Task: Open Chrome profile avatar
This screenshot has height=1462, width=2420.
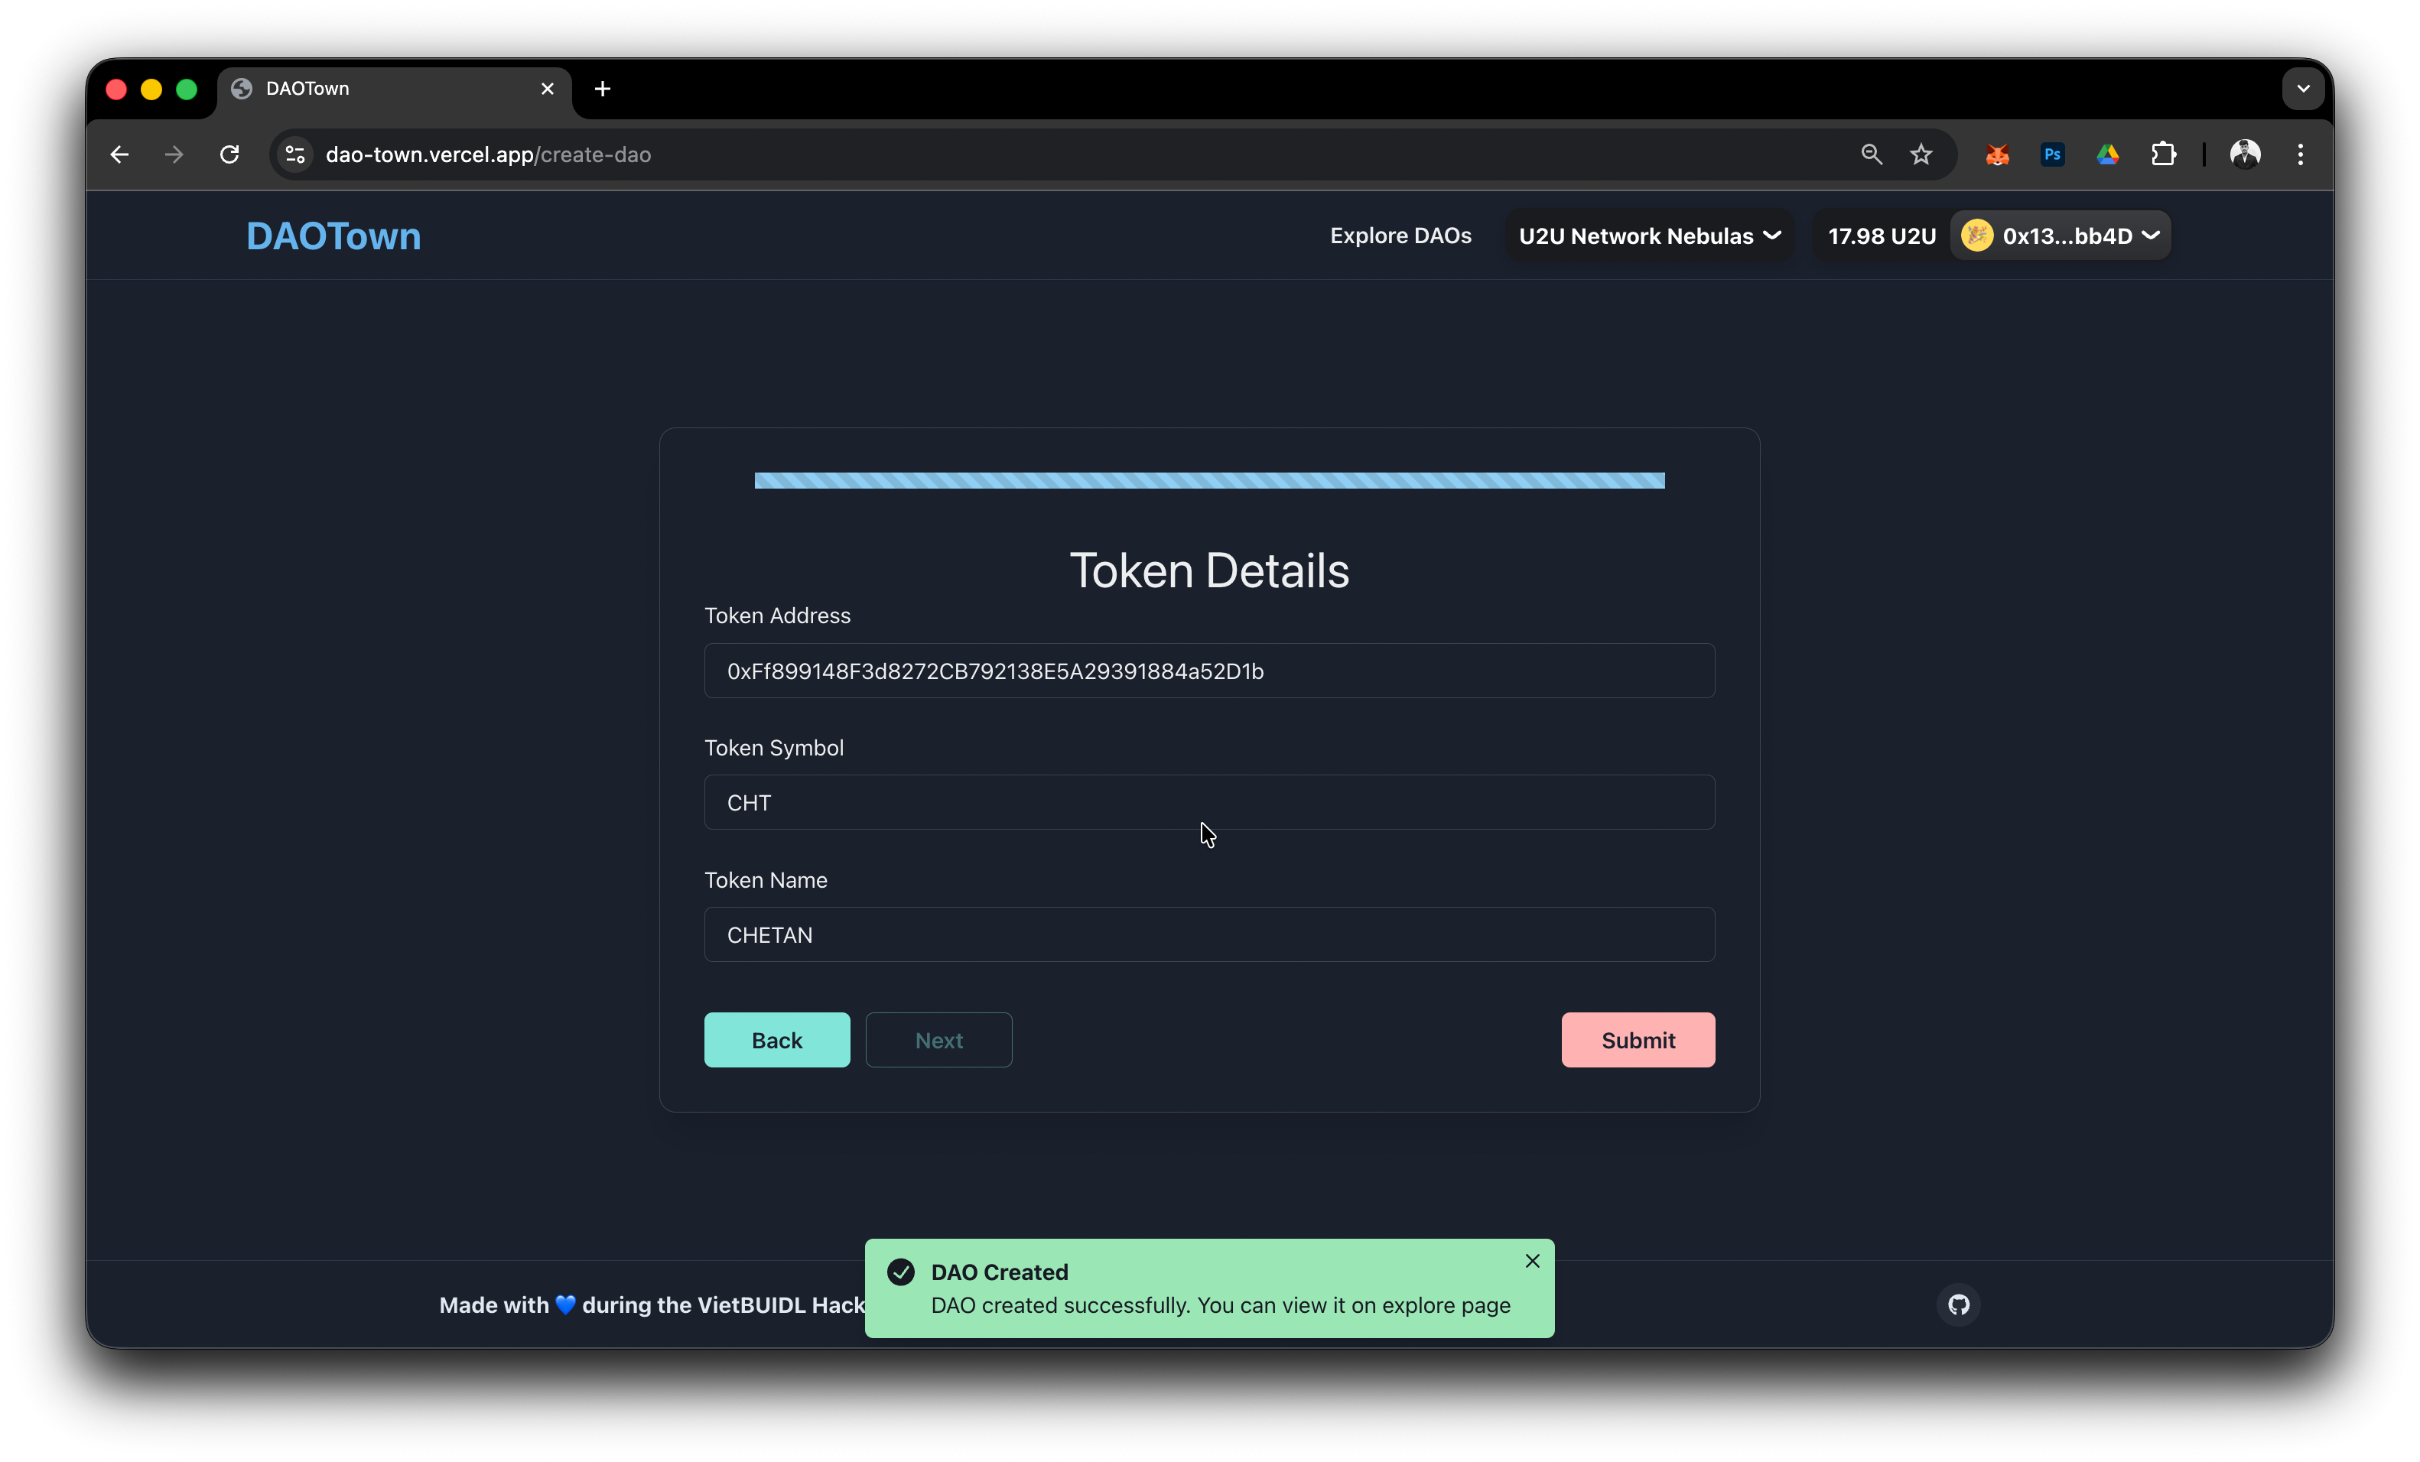Action: tap(2245, 154)
